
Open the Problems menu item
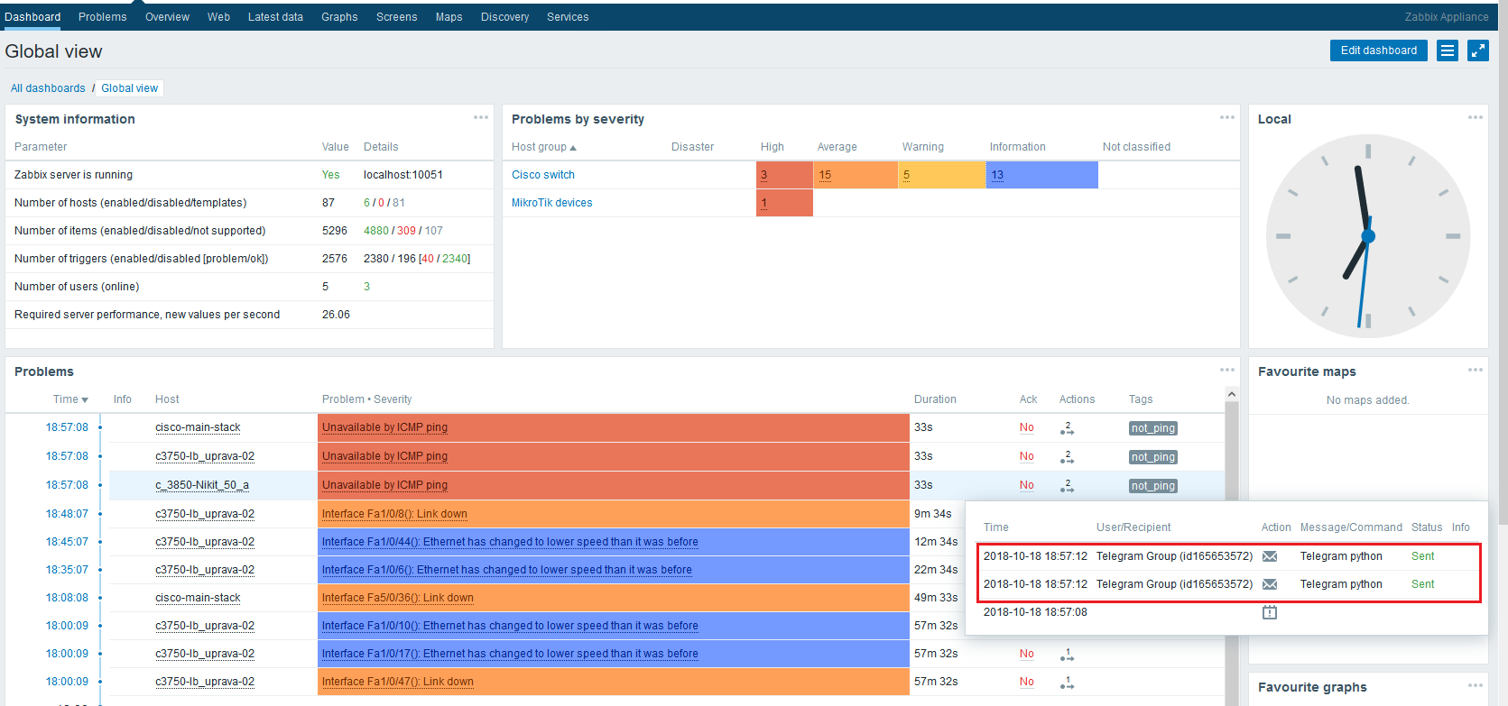pyautogui.click(x=102, y=17)
